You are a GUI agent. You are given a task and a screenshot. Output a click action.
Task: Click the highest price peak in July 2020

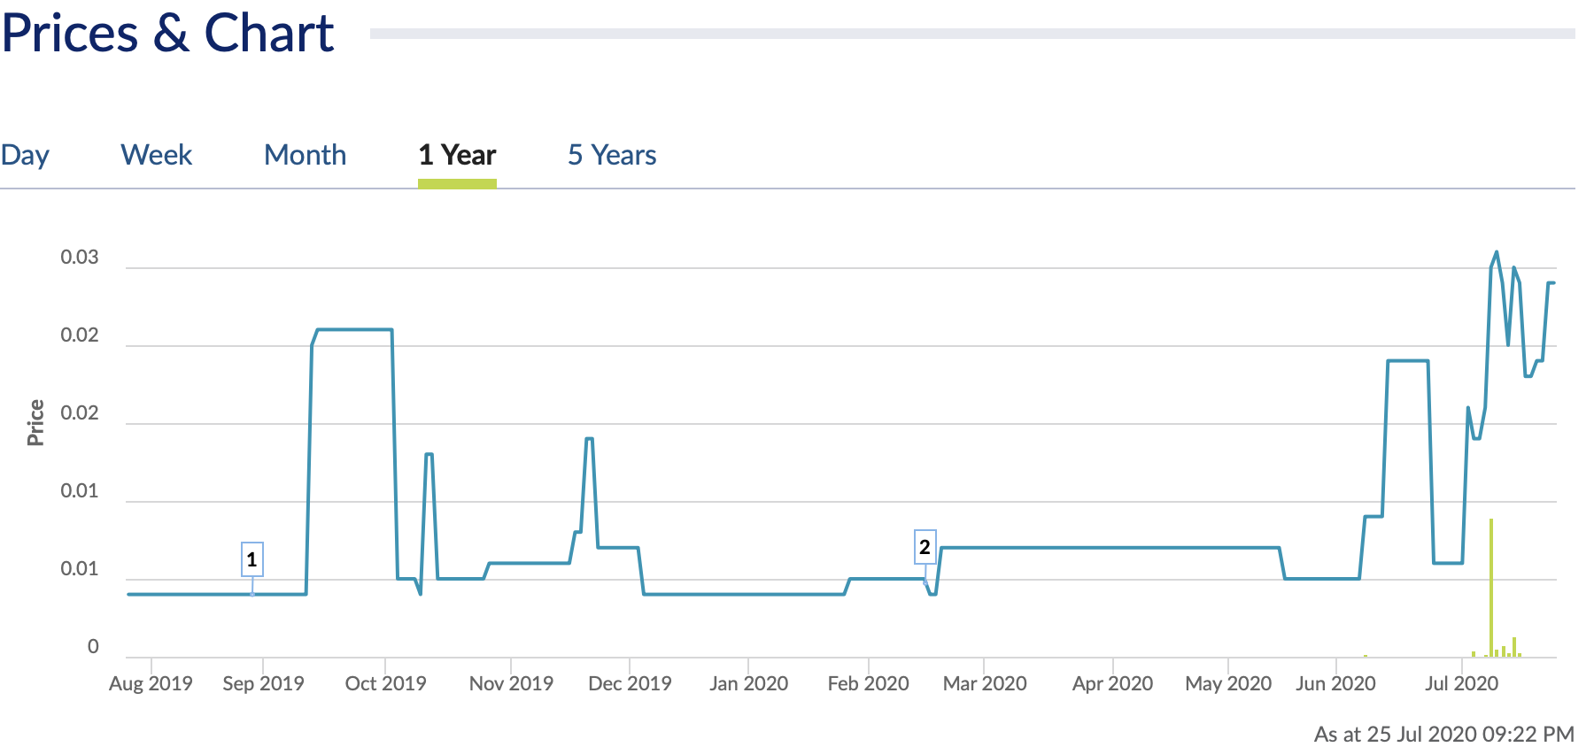click(x=1497, y=253)
